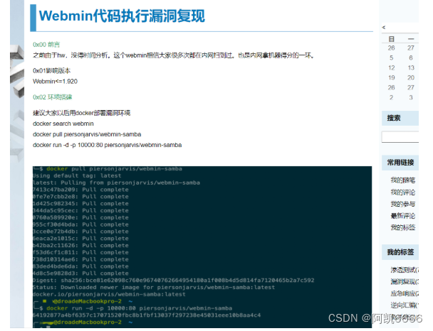The height and width of the screenshot is (331, 433).
Task: Open the Webmin代码执行漏洞复现 post title
Action: point(122,16)
